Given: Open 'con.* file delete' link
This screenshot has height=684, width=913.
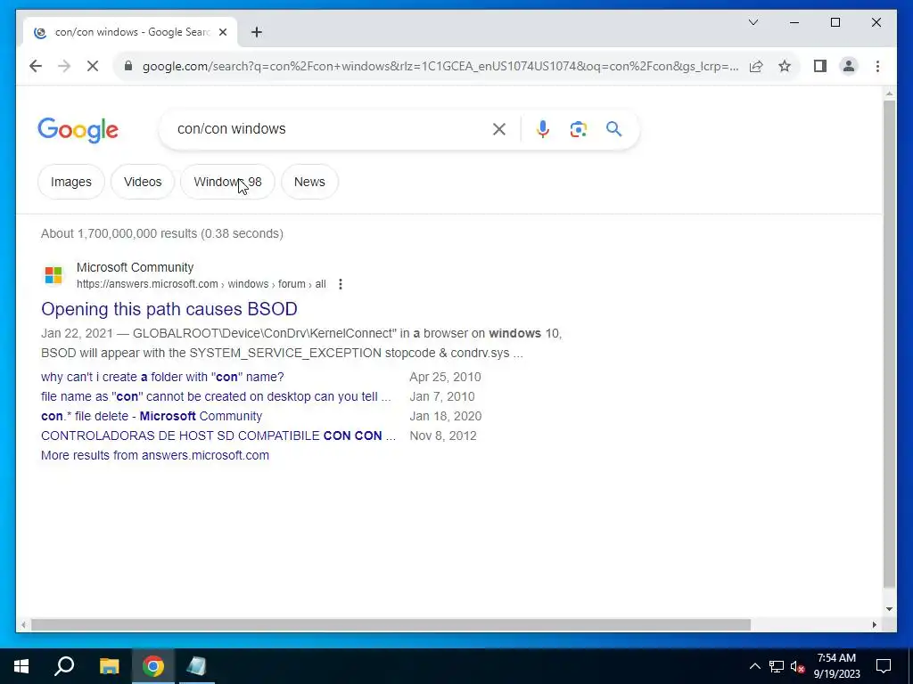Looking at the screenshot, I should (152, 417).
